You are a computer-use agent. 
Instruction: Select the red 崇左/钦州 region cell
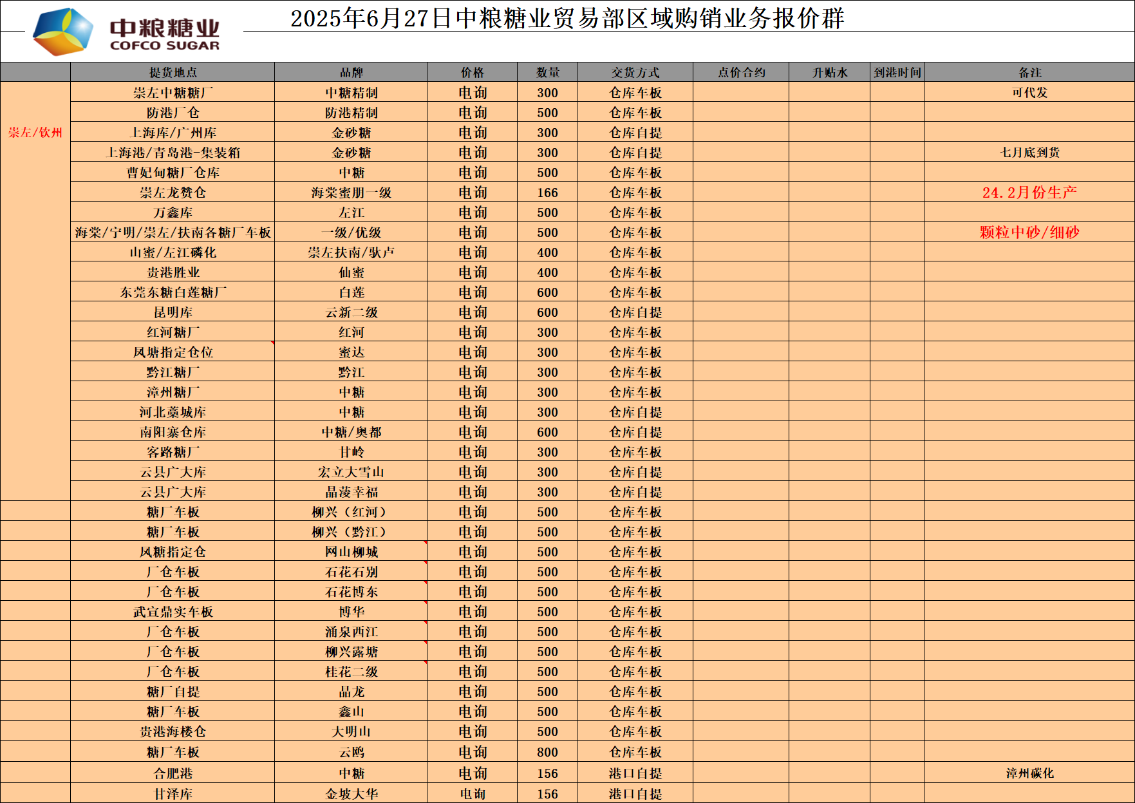35,133
